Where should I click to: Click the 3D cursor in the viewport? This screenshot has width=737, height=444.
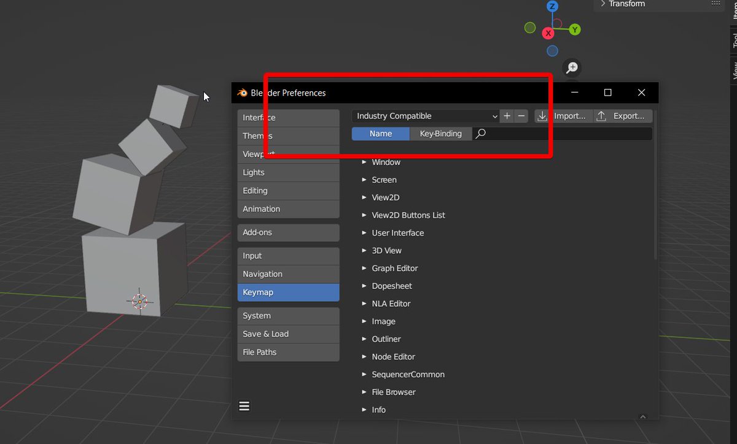click(139, 301)
